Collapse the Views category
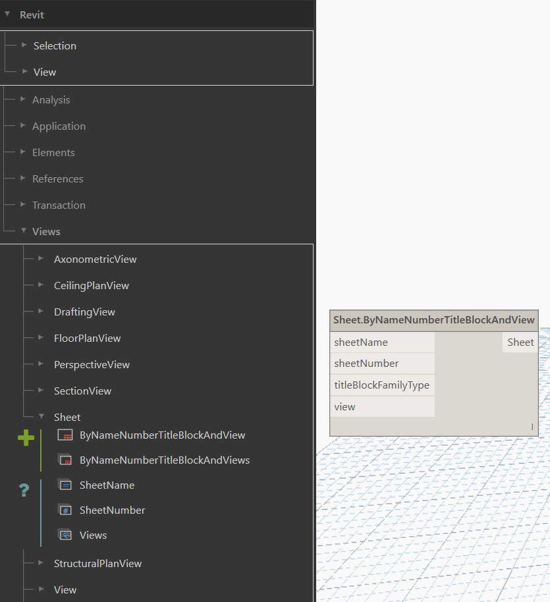The image size is (550, 602). (24, 231)
